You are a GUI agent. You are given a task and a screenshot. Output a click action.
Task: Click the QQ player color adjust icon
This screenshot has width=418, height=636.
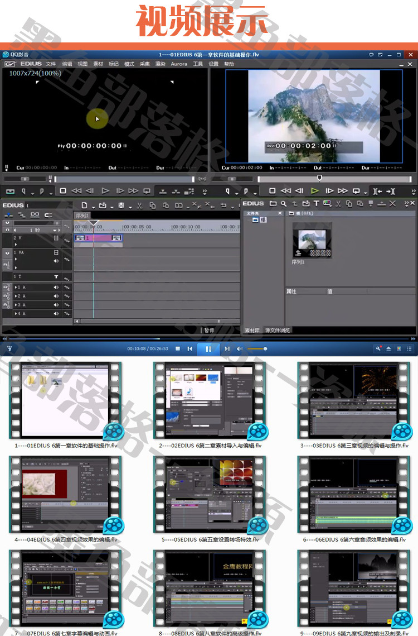[x=399, y=348]
